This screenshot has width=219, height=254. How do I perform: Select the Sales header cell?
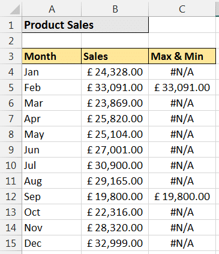(x=115, y=56)
